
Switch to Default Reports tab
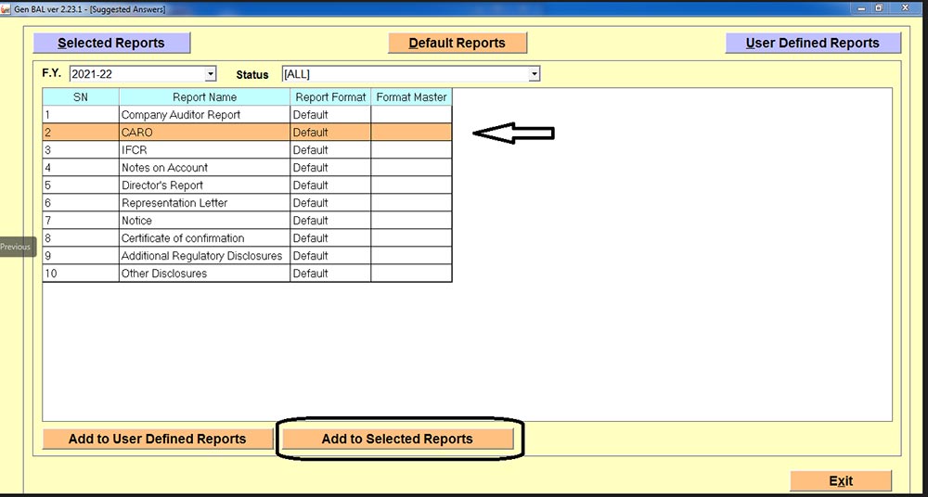[x=457, y=44]
